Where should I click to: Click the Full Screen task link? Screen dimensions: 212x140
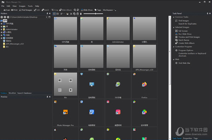[183, 31]
